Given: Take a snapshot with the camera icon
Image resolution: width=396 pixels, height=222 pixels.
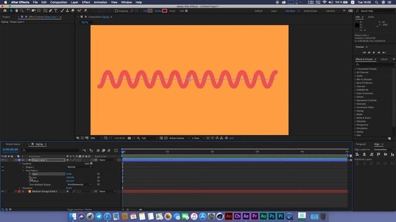Looking at the screenshot, I should 129,138.
